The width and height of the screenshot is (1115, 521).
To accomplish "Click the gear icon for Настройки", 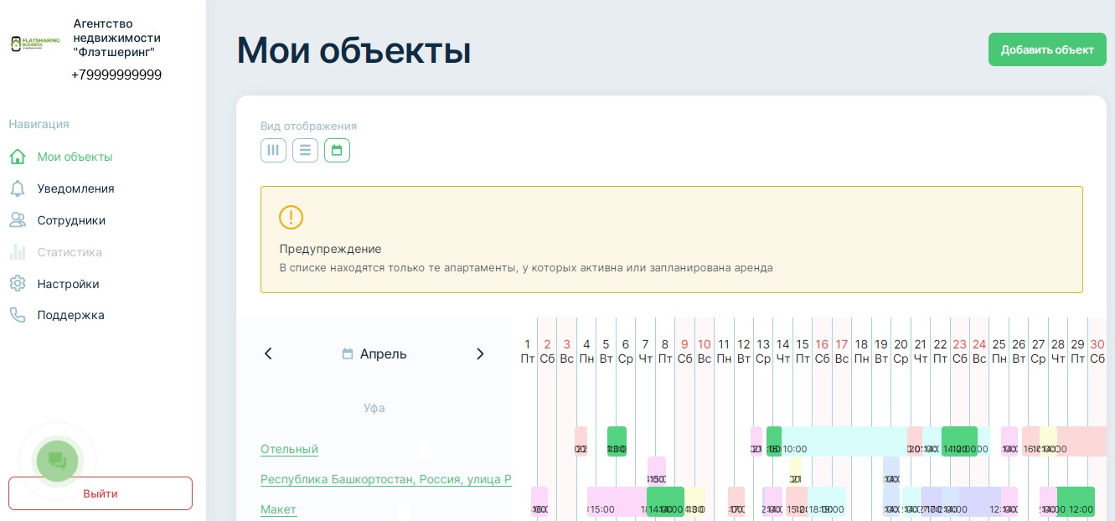I will coord(18,284).
